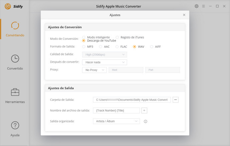
Task: Open the Convirtiendo section in sidebar
Action: click(x=15, y=29)
